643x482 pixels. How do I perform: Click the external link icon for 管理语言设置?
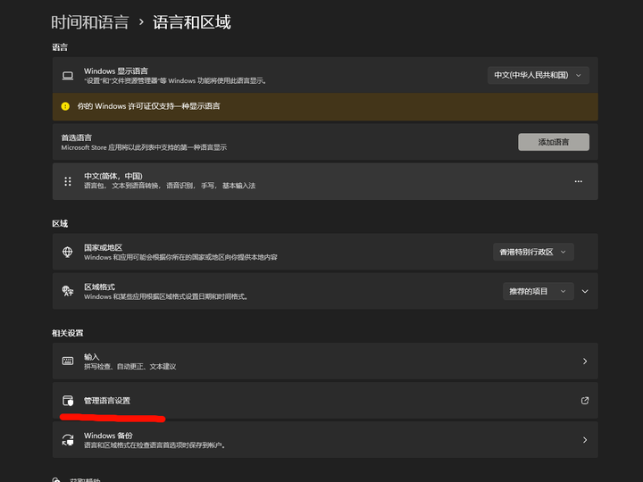pos(585,401)
